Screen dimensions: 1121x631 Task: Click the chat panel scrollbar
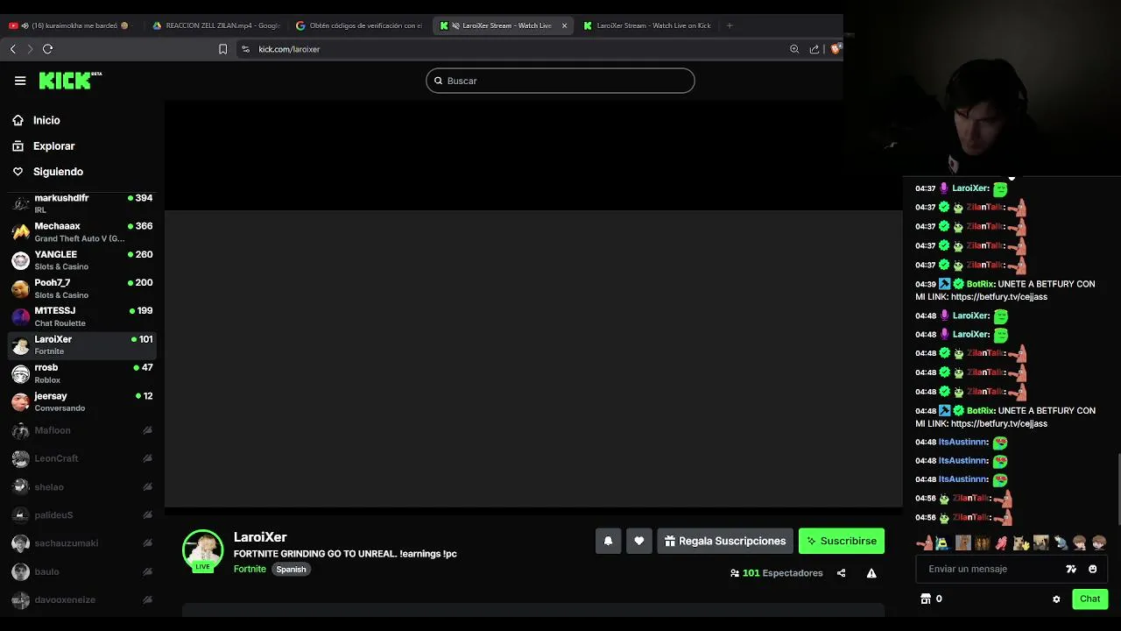click(x=1118, y=491)
